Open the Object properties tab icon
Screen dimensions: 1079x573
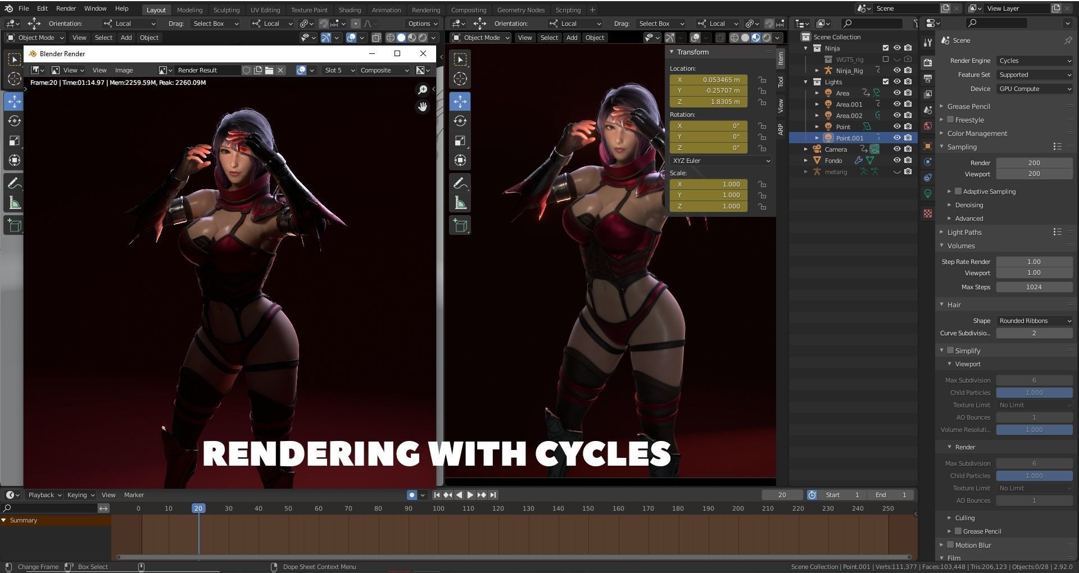928,146
